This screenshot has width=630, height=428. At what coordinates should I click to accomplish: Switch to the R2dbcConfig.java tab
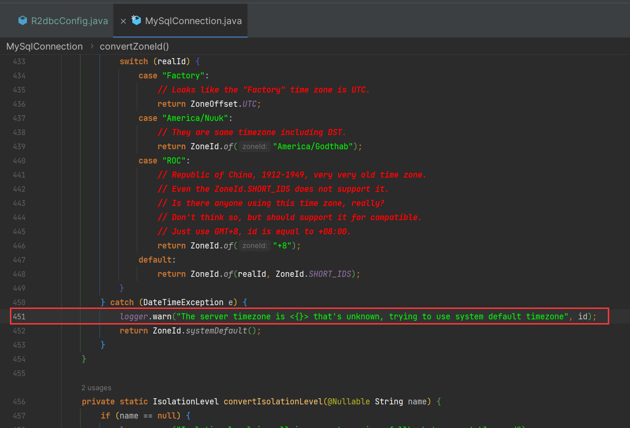69,21
